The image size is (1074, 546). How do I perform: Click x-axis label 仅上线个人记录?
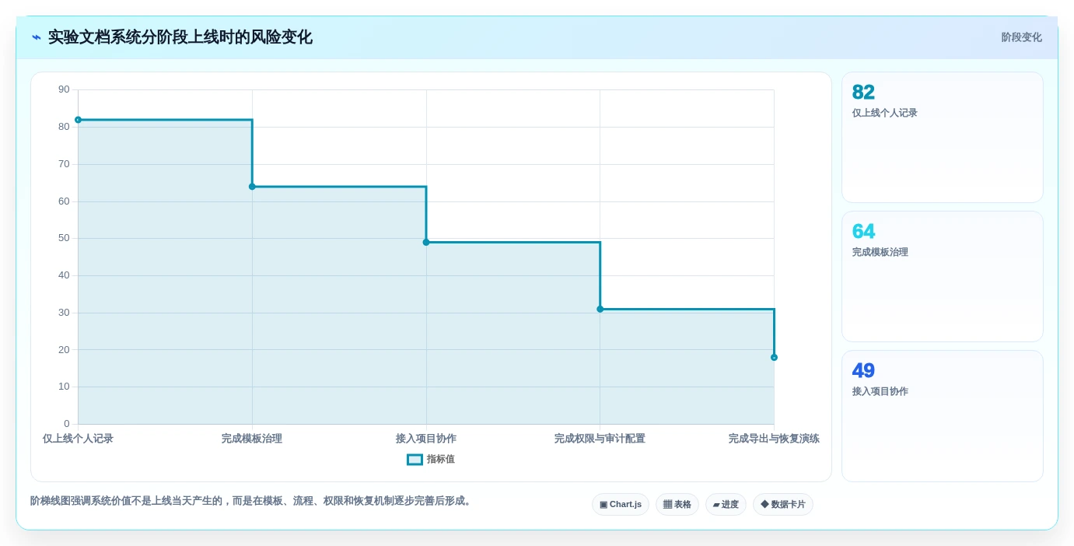coord(78,439)
